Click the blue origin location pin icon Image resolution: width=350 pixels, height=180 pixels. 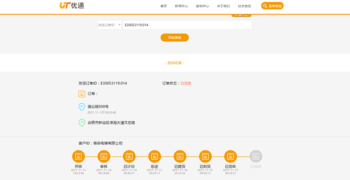[81, 107]
